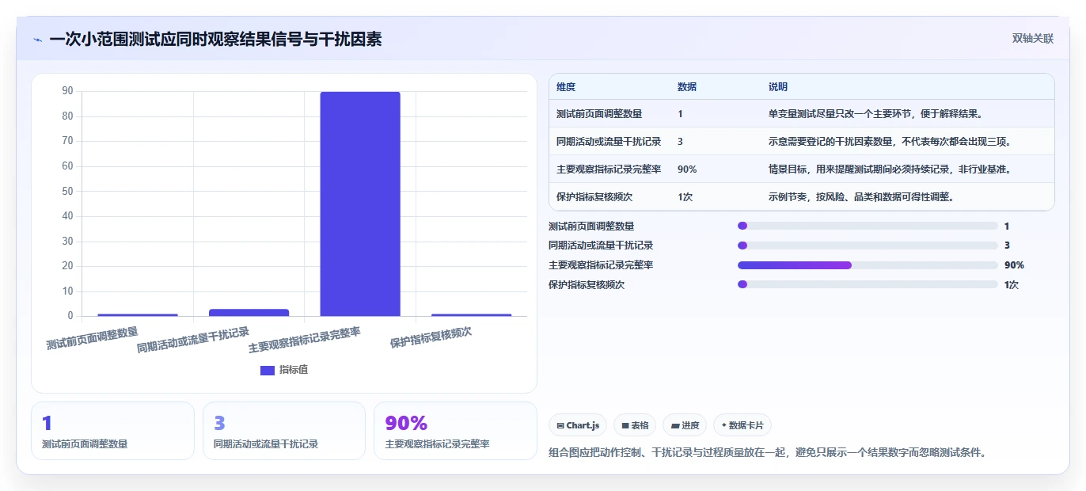Click description starting 情景目标
The width and height of the screenshot is (1086, 491).
(890, 169)
